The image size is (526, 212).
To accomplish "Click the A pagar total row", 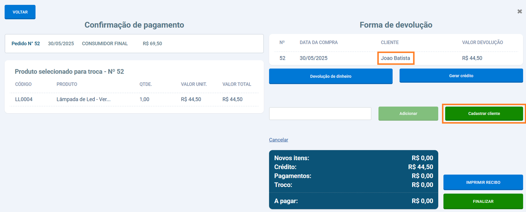I will coord(353,201).
